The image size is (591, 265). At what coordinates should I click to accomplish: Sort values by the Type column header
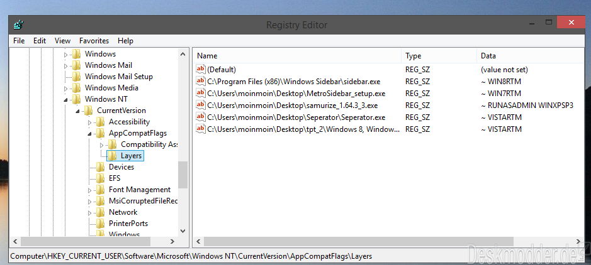(x=439, y=56)
